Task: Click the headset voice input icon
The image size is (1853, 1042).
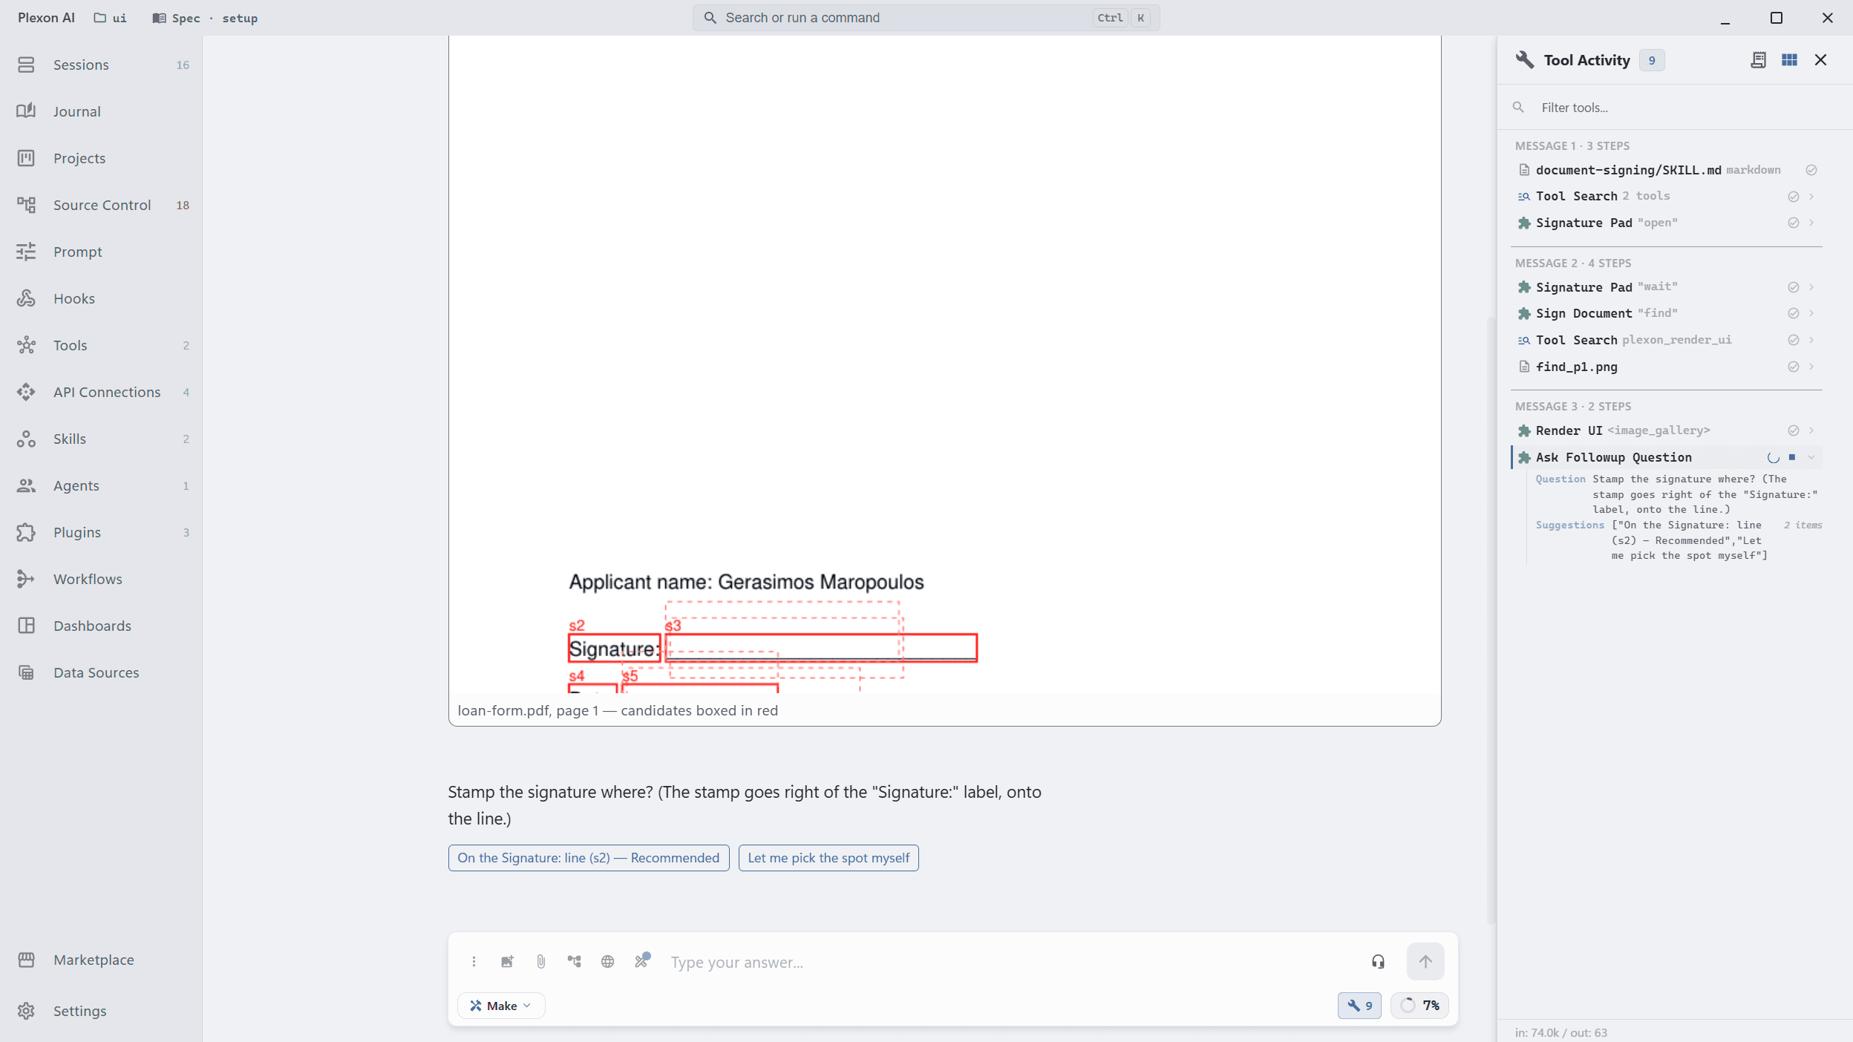Action: pyautogui.click(x=1378, y=962)
